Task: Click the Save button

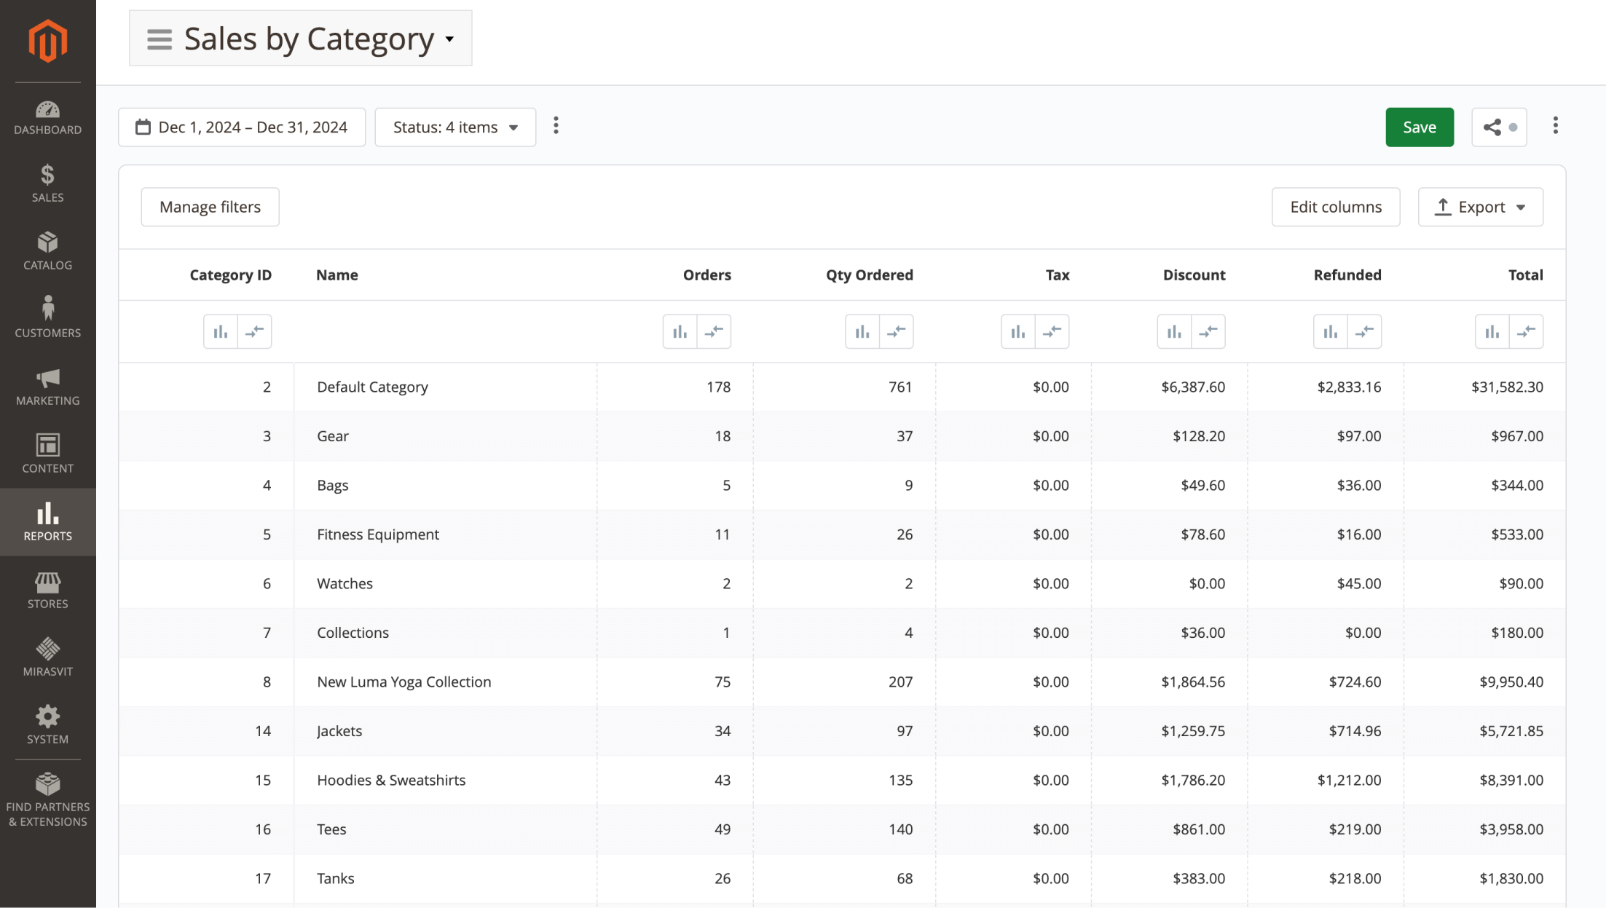Action: [x=1419, y=127]
